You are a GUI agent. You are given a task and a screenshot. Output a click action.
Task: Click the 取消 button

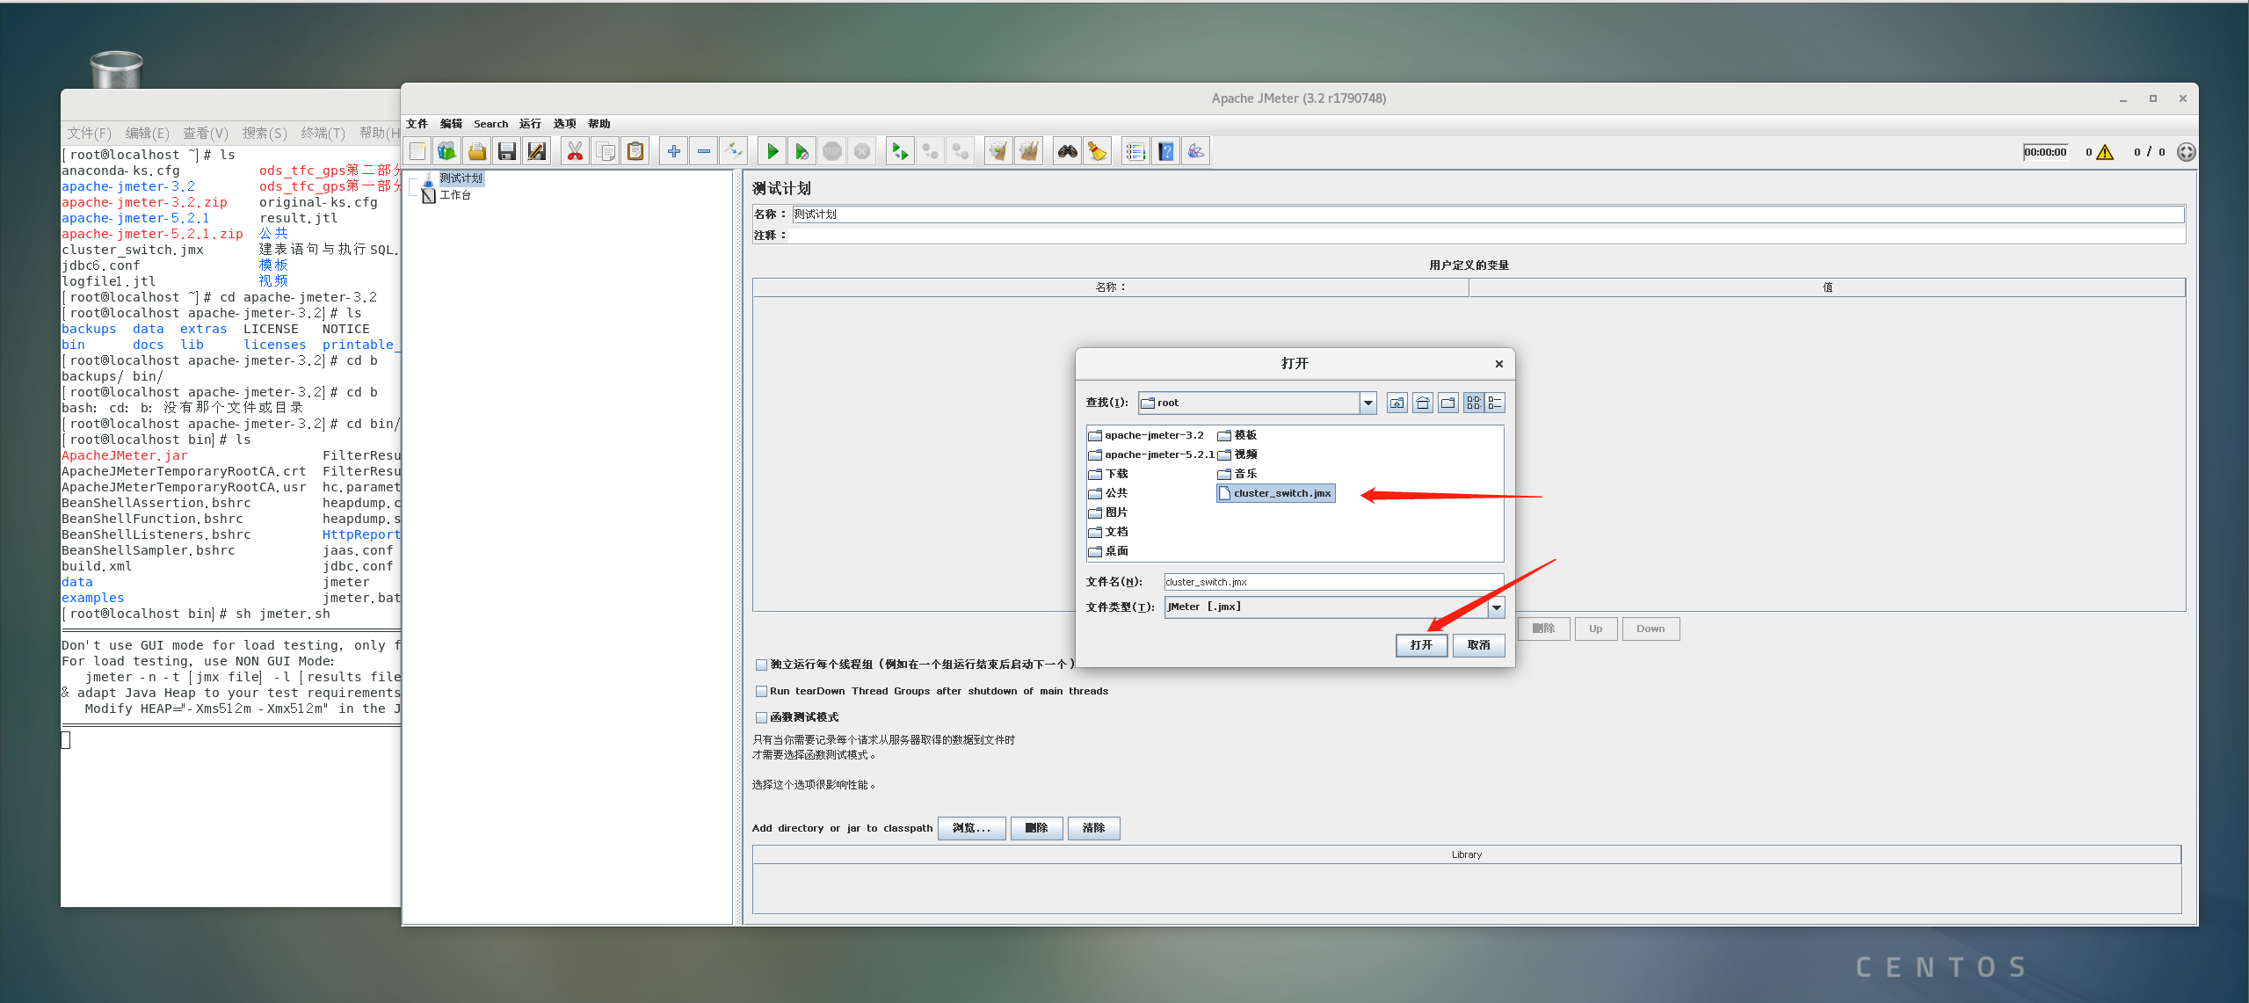tap(1478, 645)
